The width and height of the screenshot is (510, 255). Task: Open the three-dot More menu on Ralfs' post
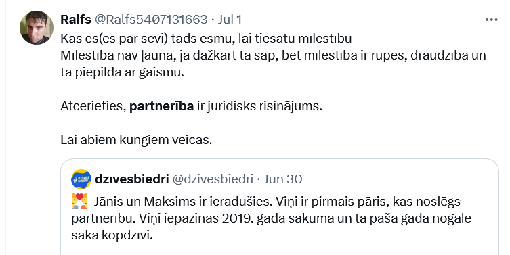(491, 20)
